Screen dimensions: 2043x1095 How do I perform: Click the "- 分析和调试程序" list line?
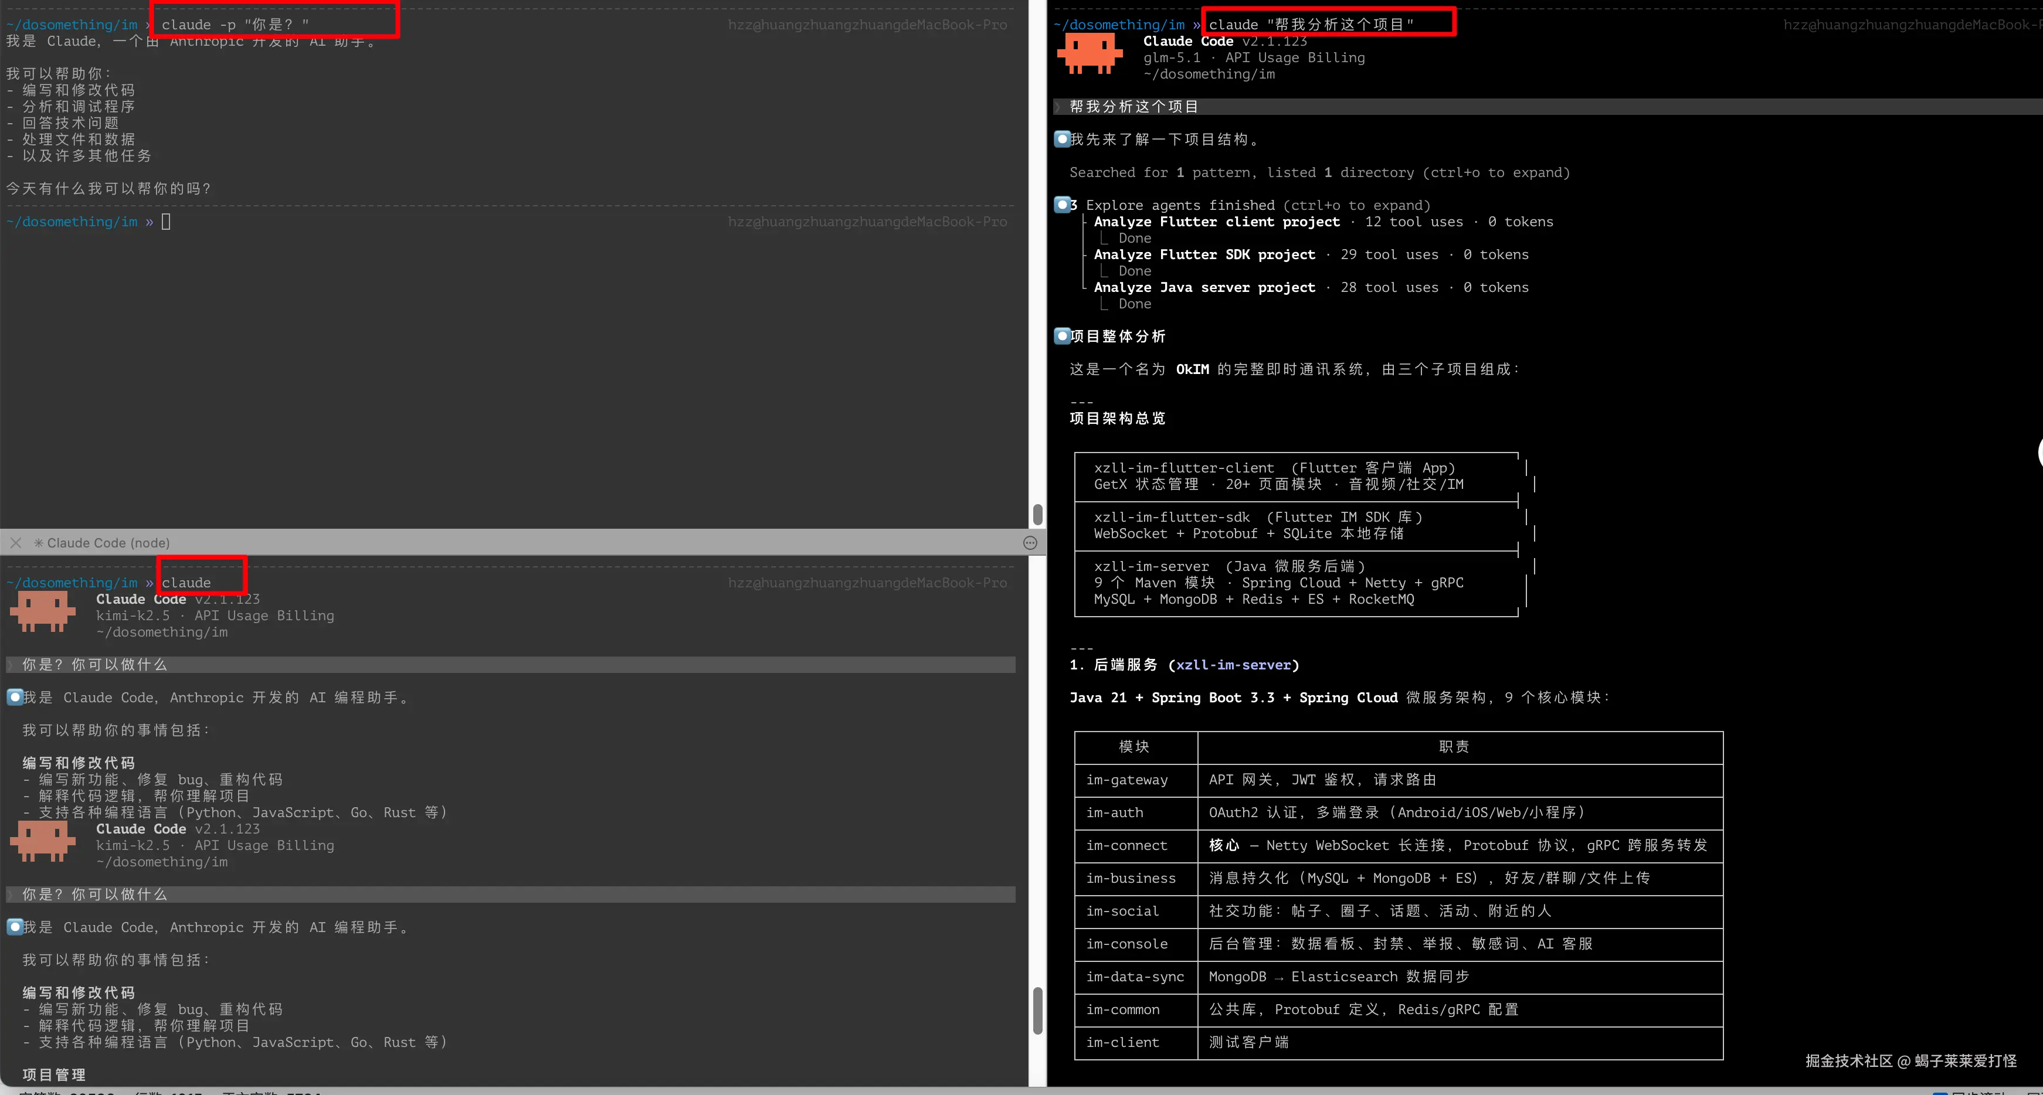click(70, 107)
